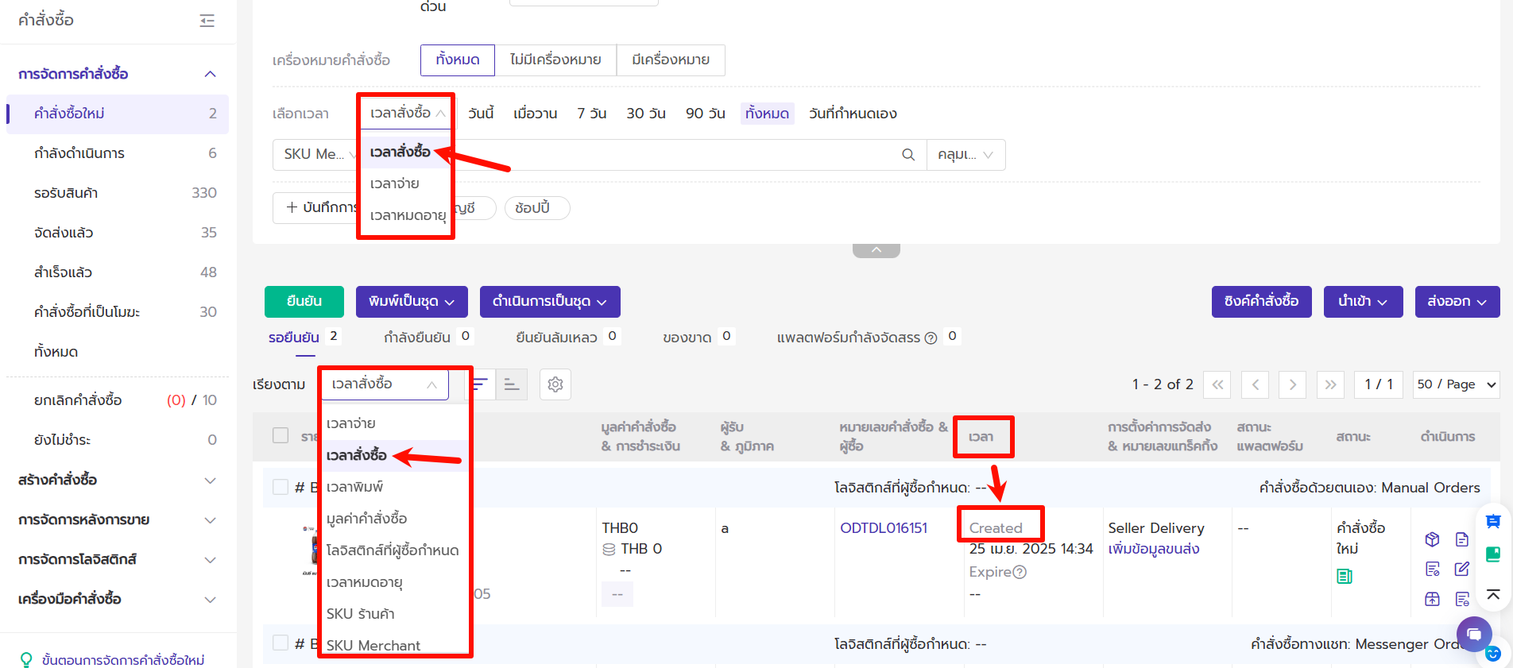Screen dimensions: 1513x668
Task: Choose มูลค่าคำสั่งซื้อ in the sort list
Action: point(395,519)
